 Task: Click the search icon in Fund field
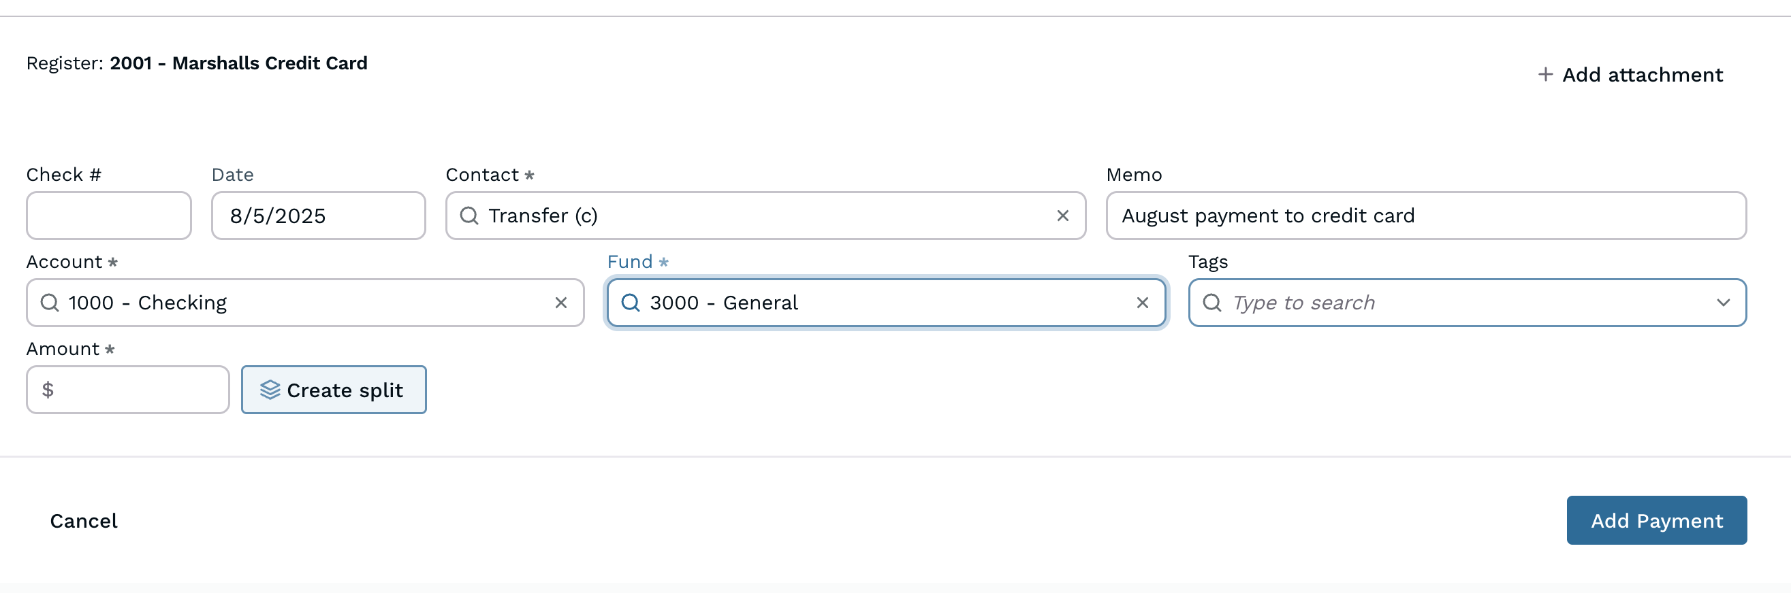click(630, 303)
